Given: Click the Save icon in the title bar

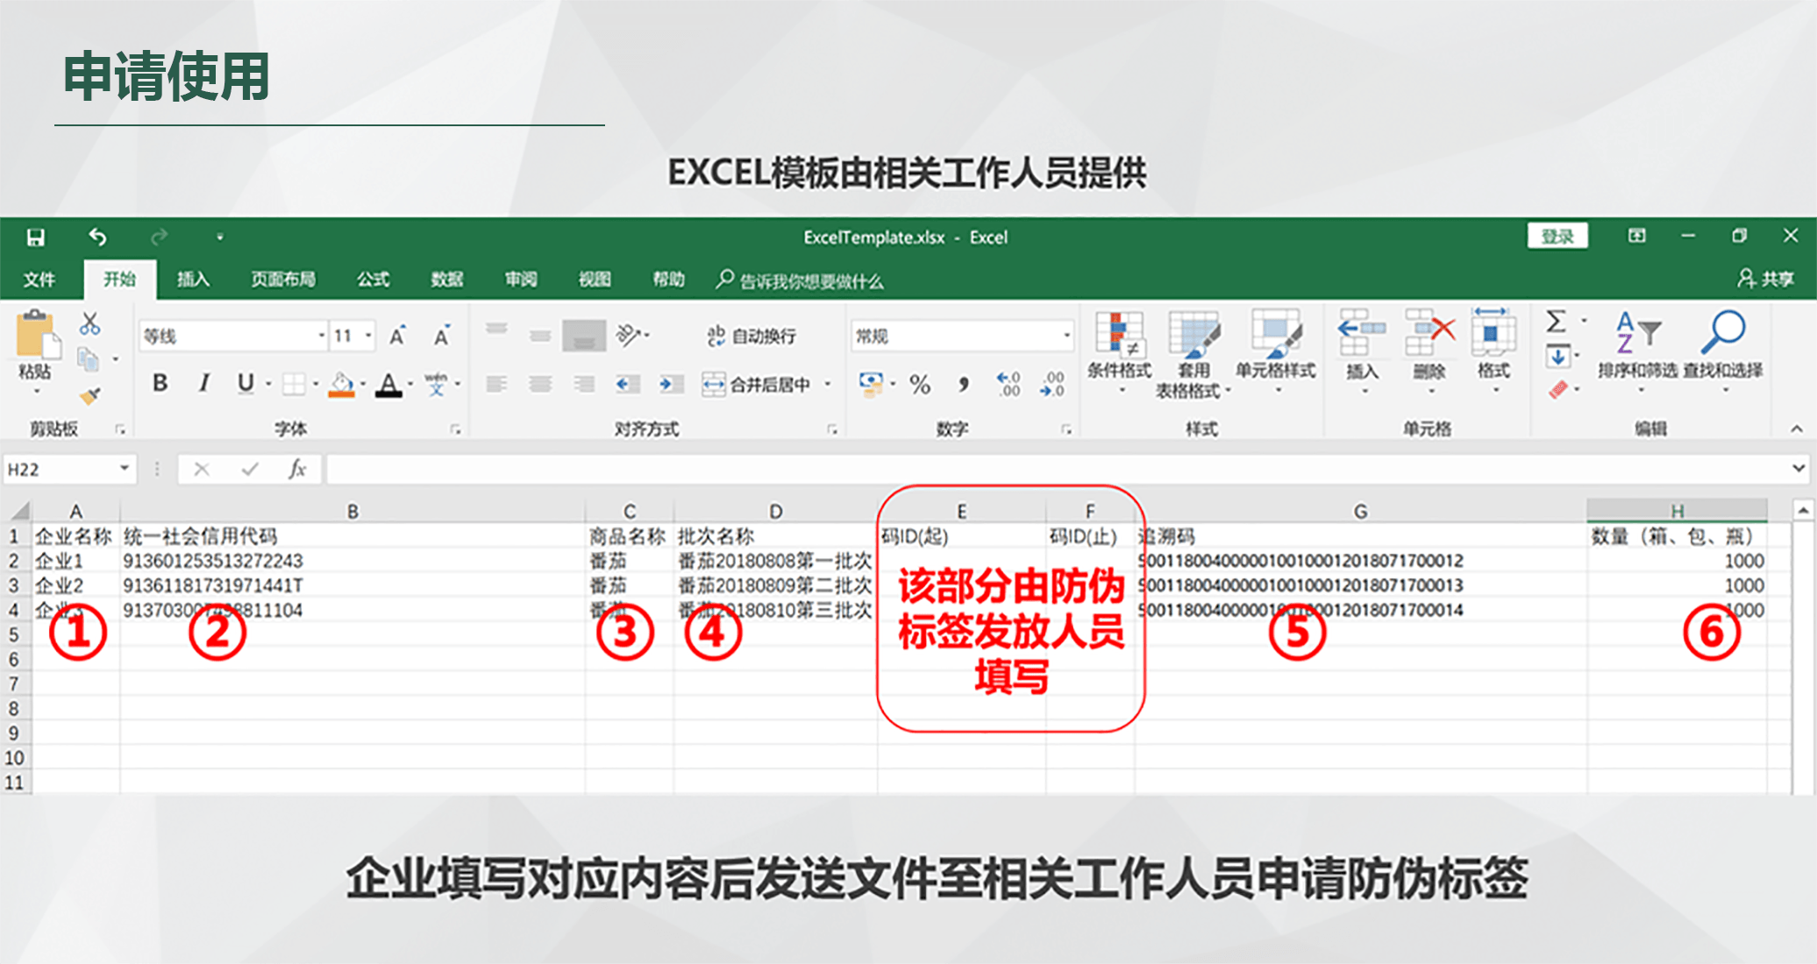Looking at the screenshot, I should [x=36, y=237].
